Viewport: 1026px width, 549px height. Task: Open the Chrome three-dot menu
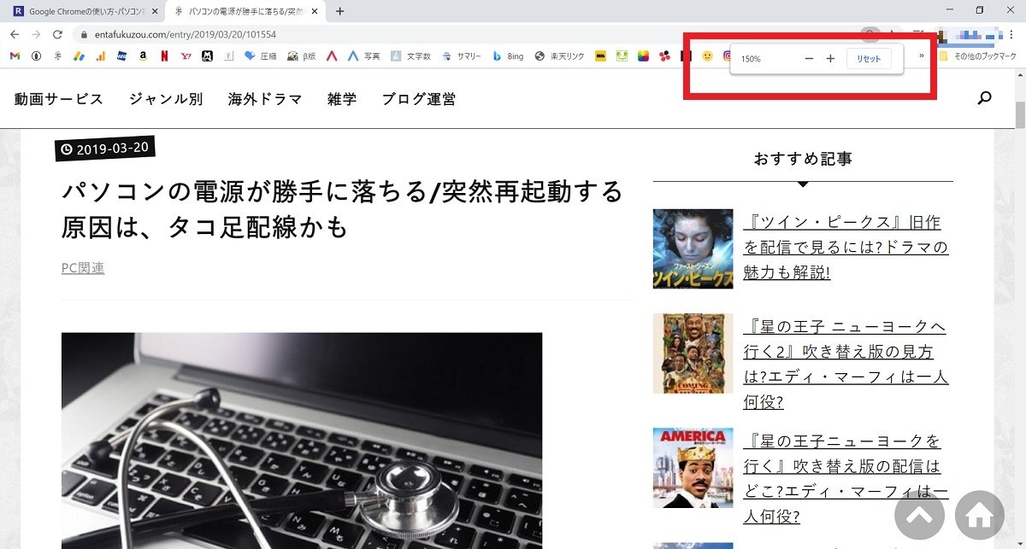[x=1011, y=34]
